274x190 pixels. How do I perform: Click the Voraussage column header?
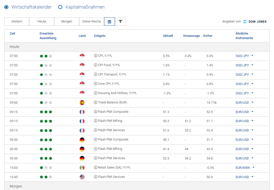(x=191, y=36)
